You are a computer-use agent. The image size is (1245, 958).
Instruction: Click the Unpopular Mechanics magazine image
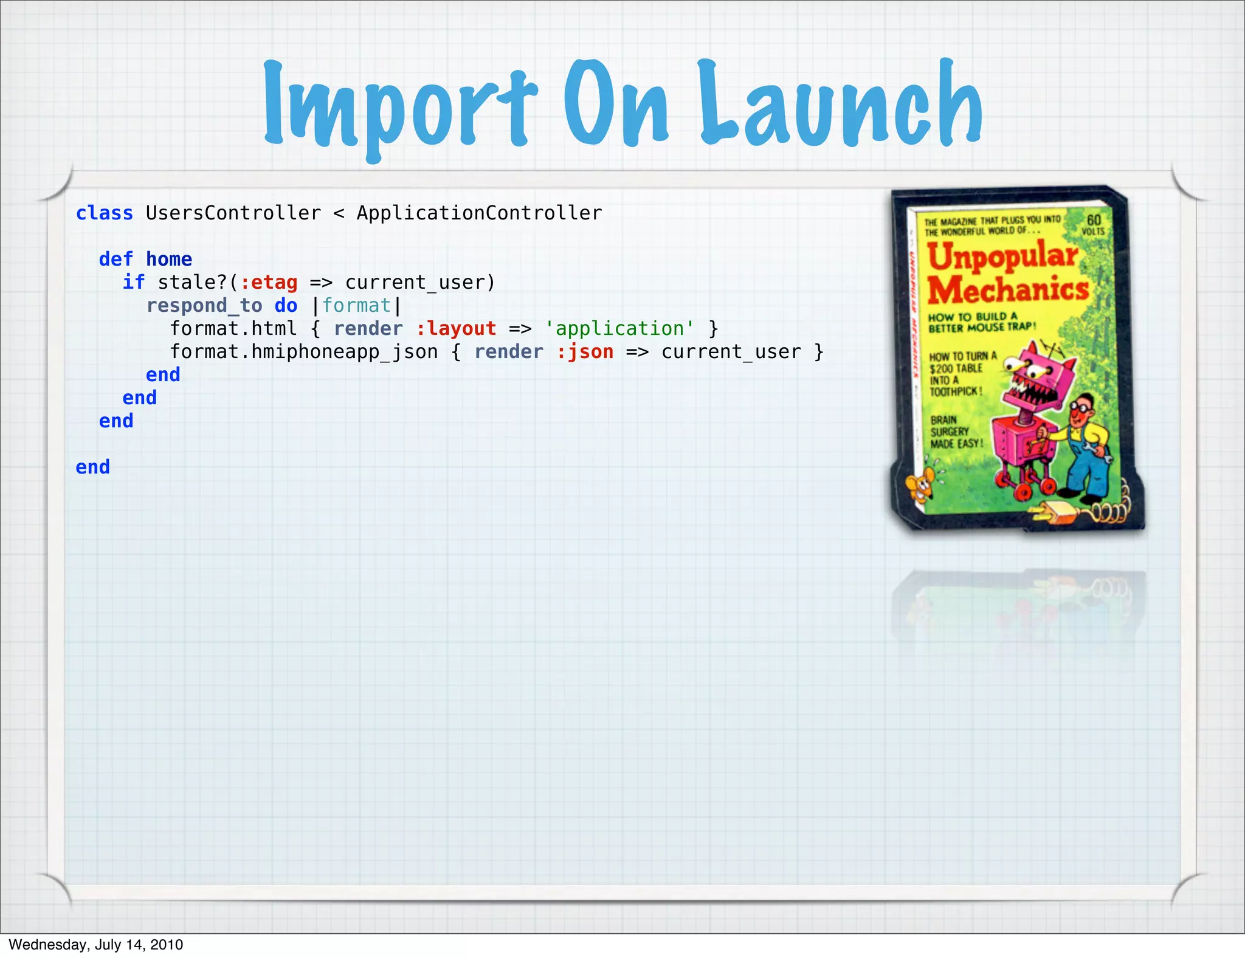(x=1018, y=359)
